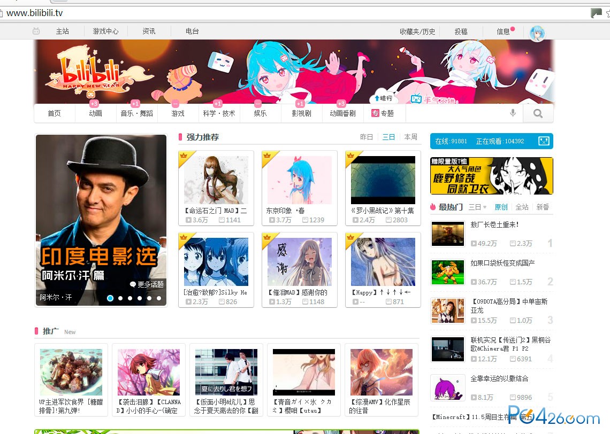Image resolution: width=610 pixels, height=434 pixels.
Task: Click the bilibili TV icon beside 主站
Action: 36,31
